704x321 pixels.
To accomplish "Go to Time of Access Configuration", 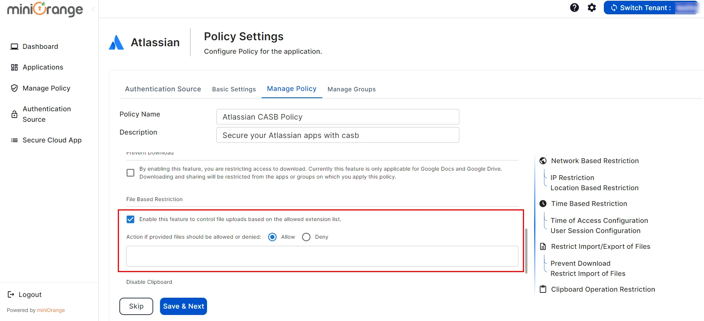I will click(599, 221).
